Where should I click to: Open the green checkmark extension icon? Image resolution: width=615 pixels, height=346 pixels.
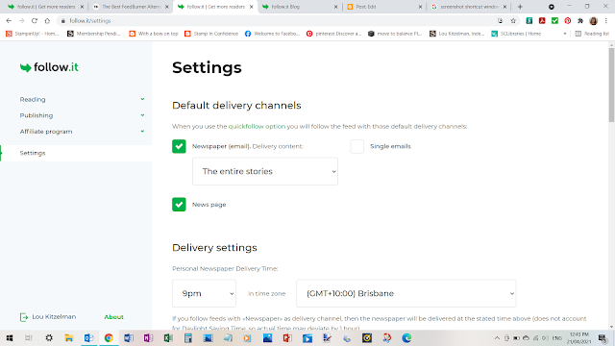(555, 21)
